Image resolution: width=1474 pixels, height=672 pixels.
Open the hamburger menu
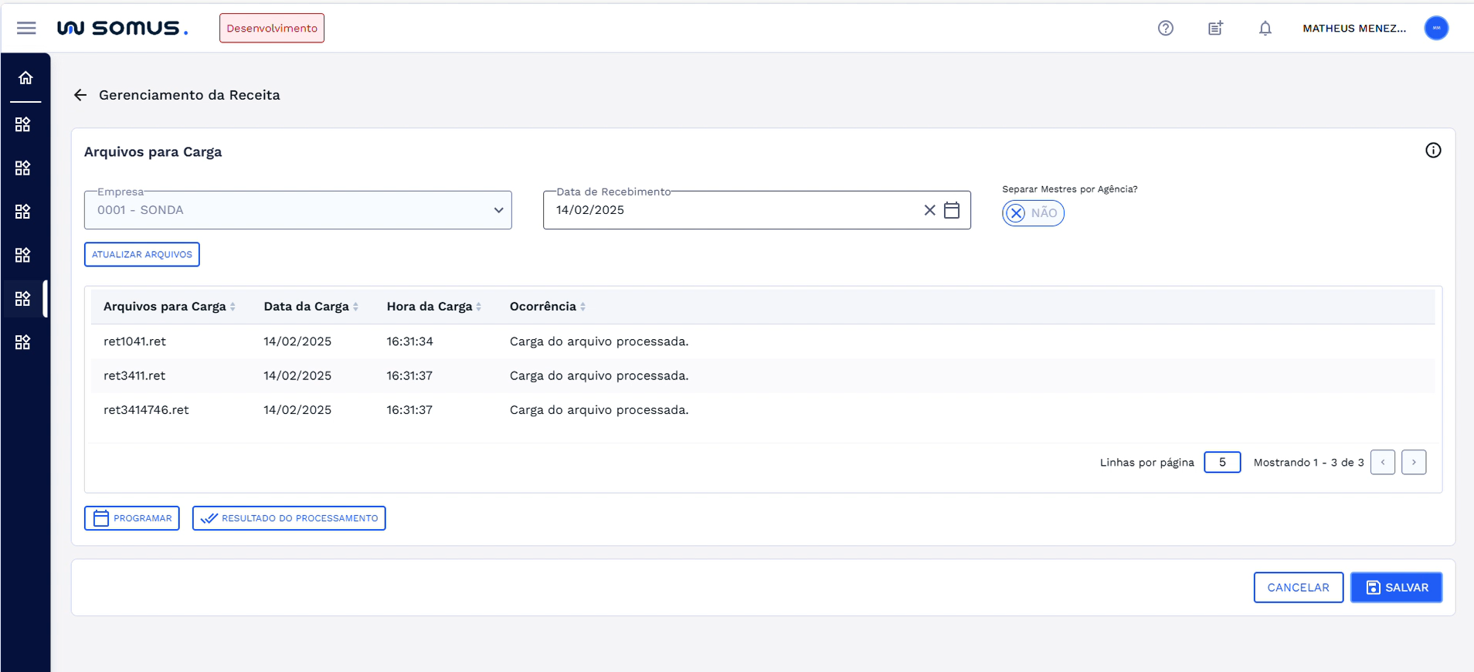[26, 29]
